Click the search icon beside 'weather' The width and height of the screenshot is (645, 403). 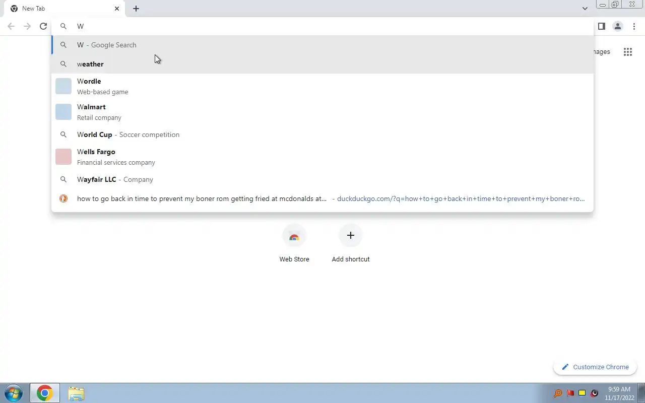tap(63, 64)
